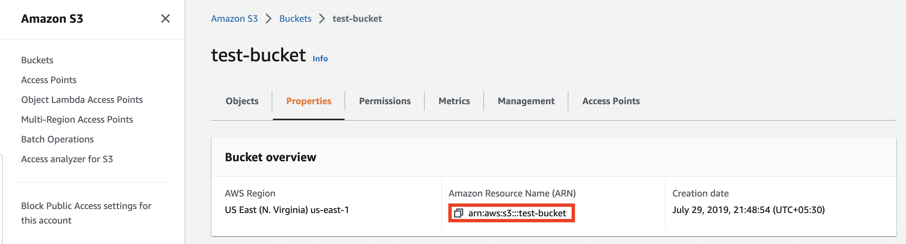Select Batch Operations in the sidebar
Image resolution: width=906 pixels, height=244 pixels.
point(57,139)
